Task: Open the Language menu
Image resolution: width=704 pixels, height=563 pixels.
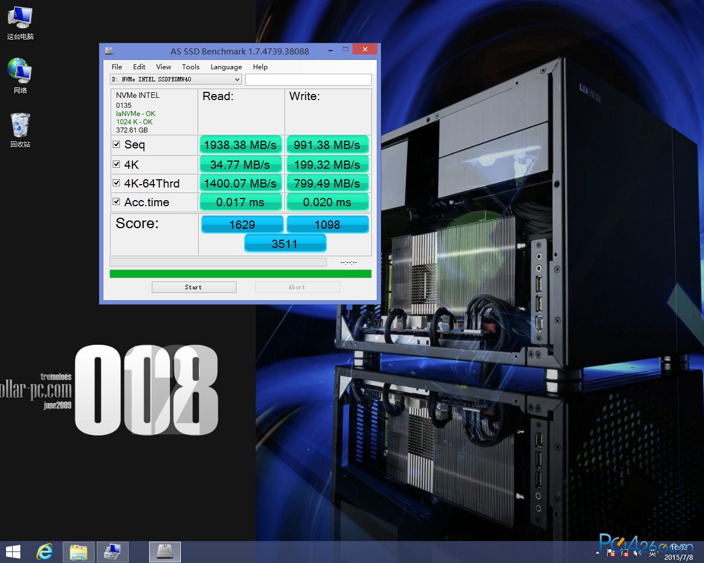Action: (226, 67)
